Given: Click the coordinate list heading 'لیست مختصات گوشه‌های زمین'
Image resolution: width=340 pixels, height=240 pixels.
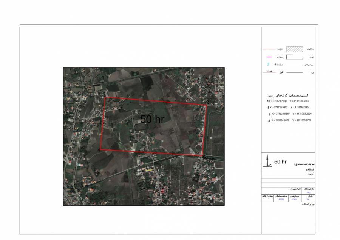Looking at the screenshot, I should pyautogui.click(x=288, y=95).
